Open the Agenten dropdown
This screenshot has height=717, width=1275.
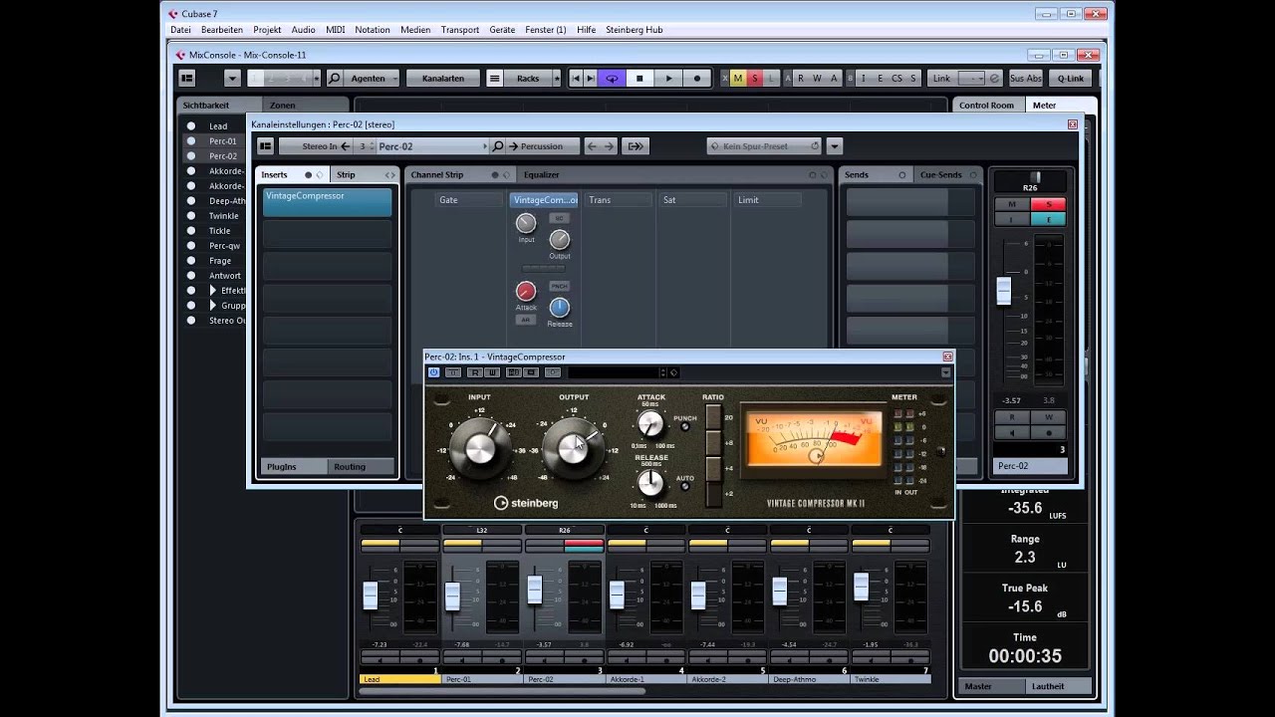(x=374, y=78)
